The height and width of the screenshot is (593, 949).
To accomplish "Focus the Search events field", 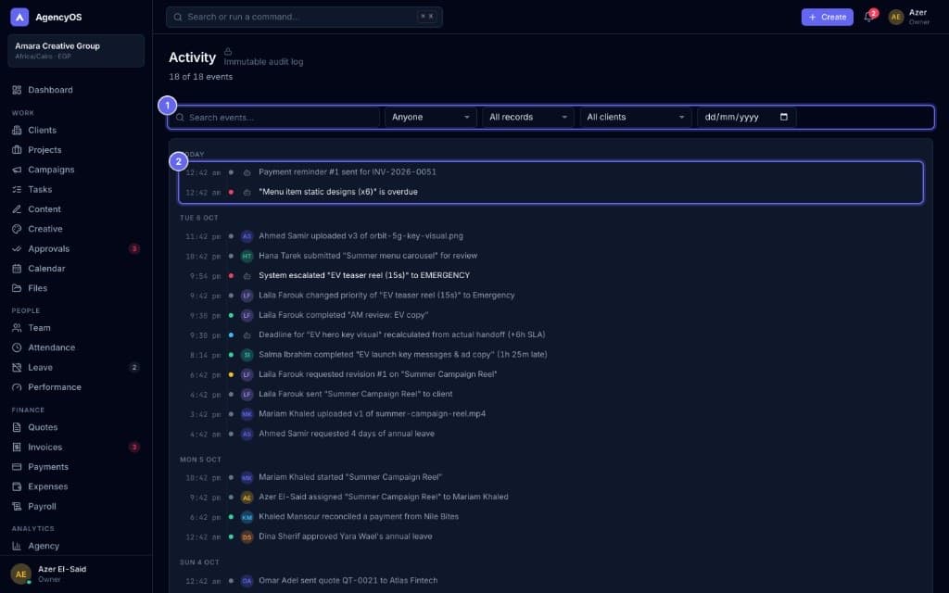I will coord(276,118).
